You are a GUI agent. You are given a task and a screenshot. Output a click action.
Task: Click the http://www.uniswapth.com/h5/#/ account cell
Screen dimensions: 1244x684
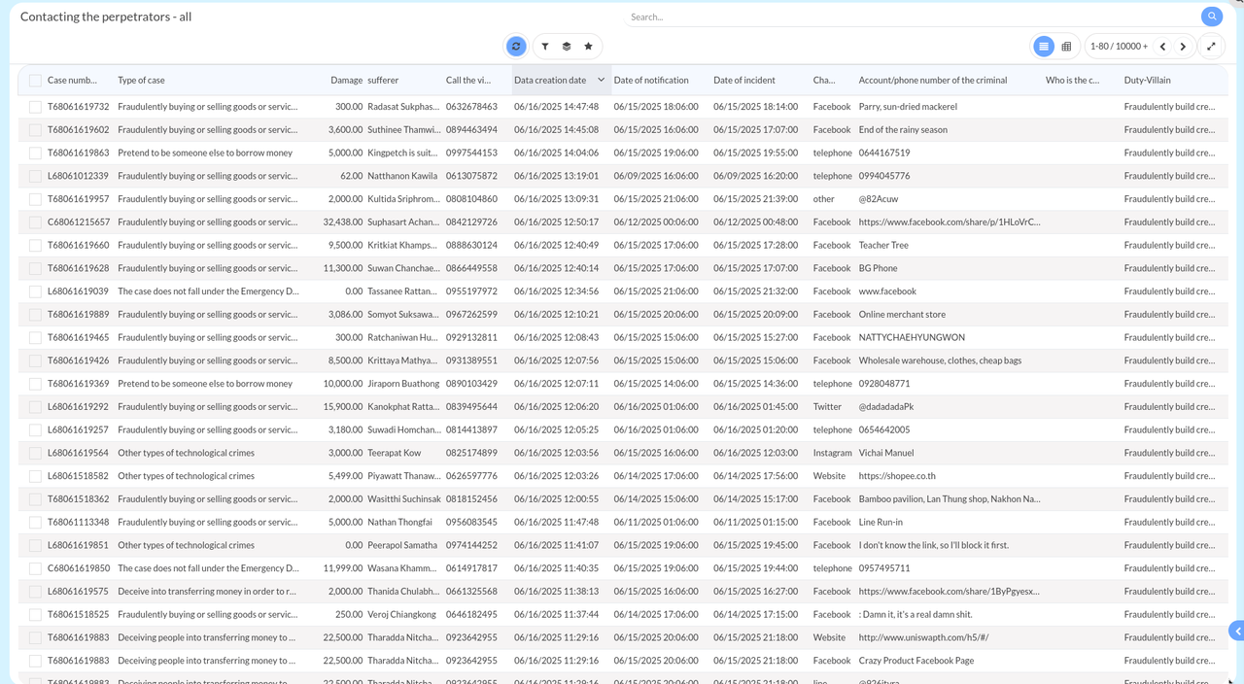(x=923, y=637)
